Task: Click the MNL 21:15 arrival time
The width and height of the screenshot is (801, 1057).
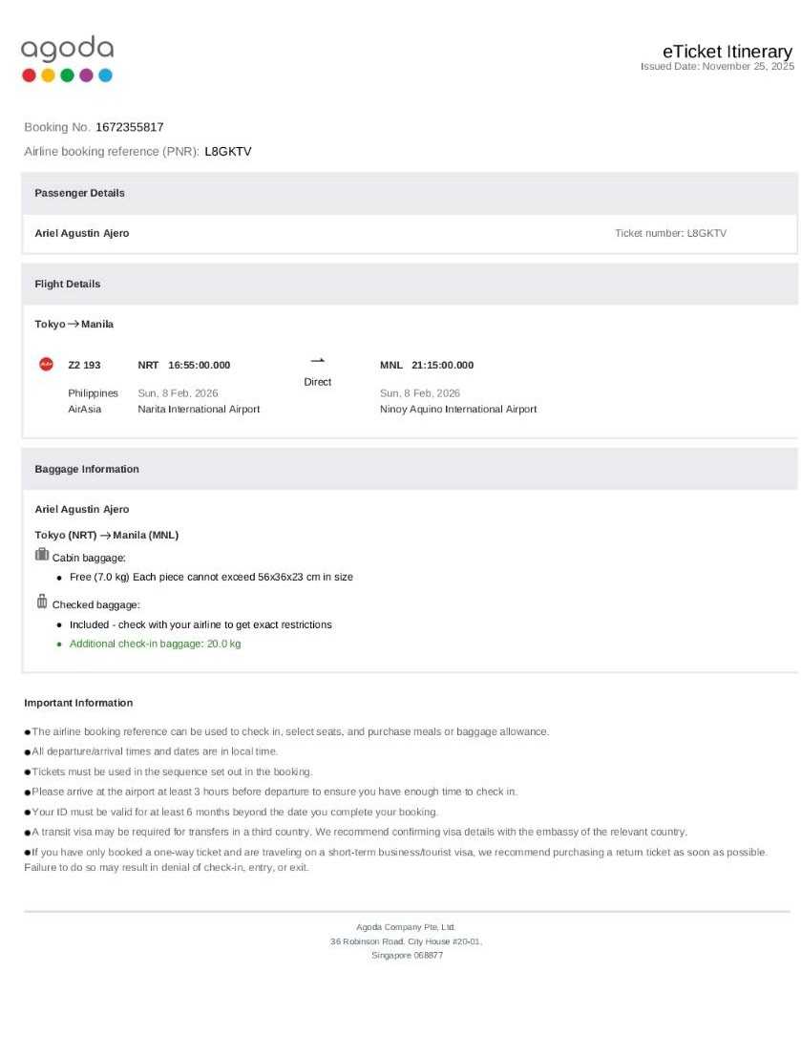Action: tap(427, 365)
